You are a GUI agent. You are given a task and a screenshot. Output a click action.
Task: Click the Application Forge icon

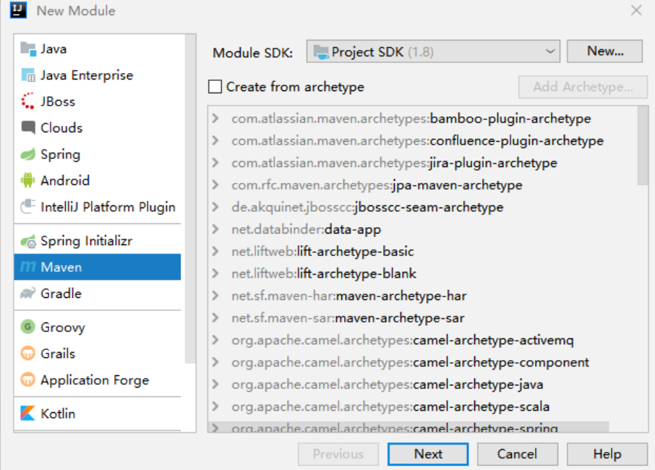(x=28, y=380)
